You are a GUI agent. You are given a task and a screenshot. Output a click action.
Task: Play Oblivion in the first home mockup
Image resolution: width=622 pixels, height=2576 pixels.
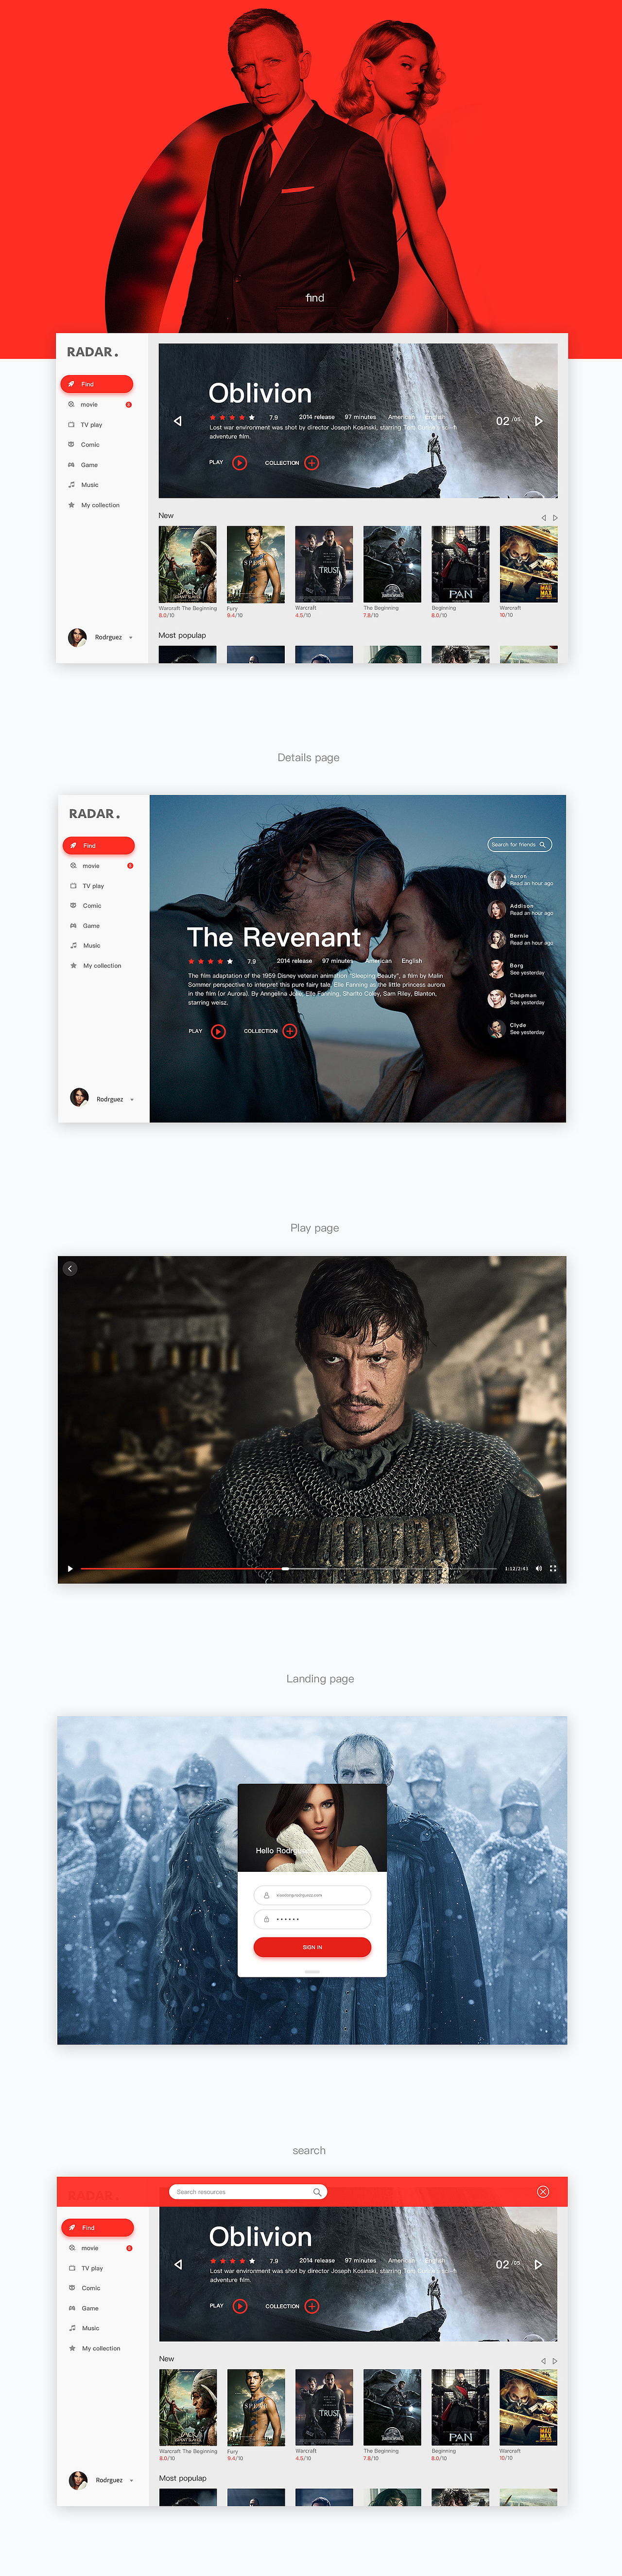[x=240, y=462]
